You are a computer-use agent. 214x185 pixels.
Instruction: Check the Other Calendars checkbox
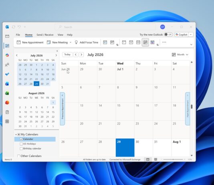19,156
